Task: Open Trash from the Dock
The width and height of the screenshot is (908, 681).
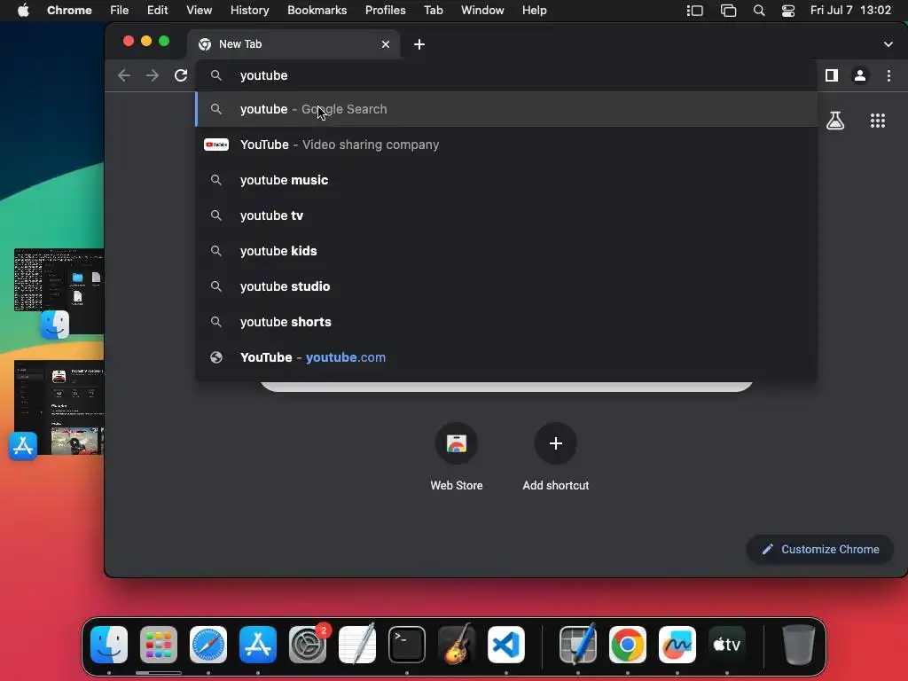Action: coord(799,645)
